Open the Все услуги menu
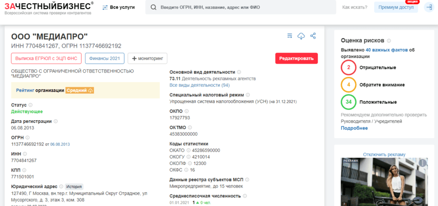This screenshot has width=438, height=206. [x=119, y=8]
